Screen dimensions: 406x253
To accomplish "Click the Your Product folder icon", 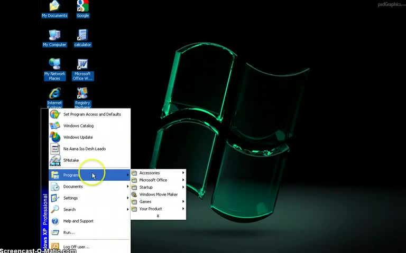I will 134,209.
